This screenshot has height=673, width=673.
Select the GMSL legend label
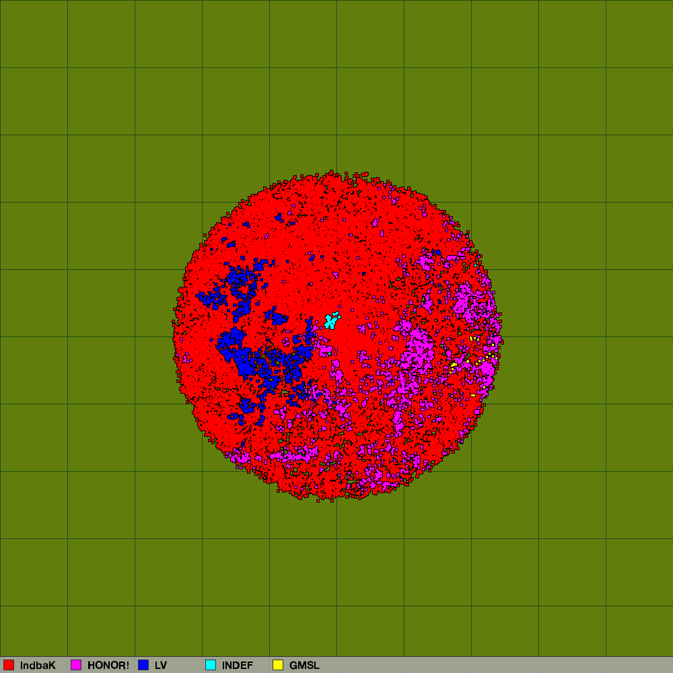(x=304, y=666)
